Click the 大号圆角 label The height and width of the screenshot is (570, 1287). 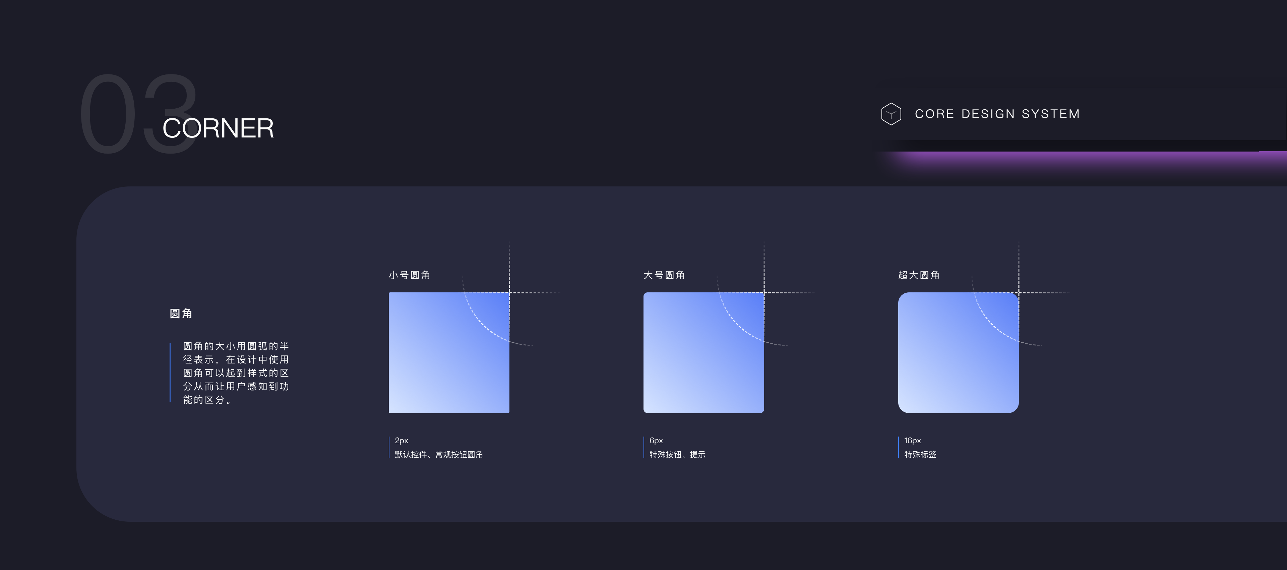tap(664, 275)
